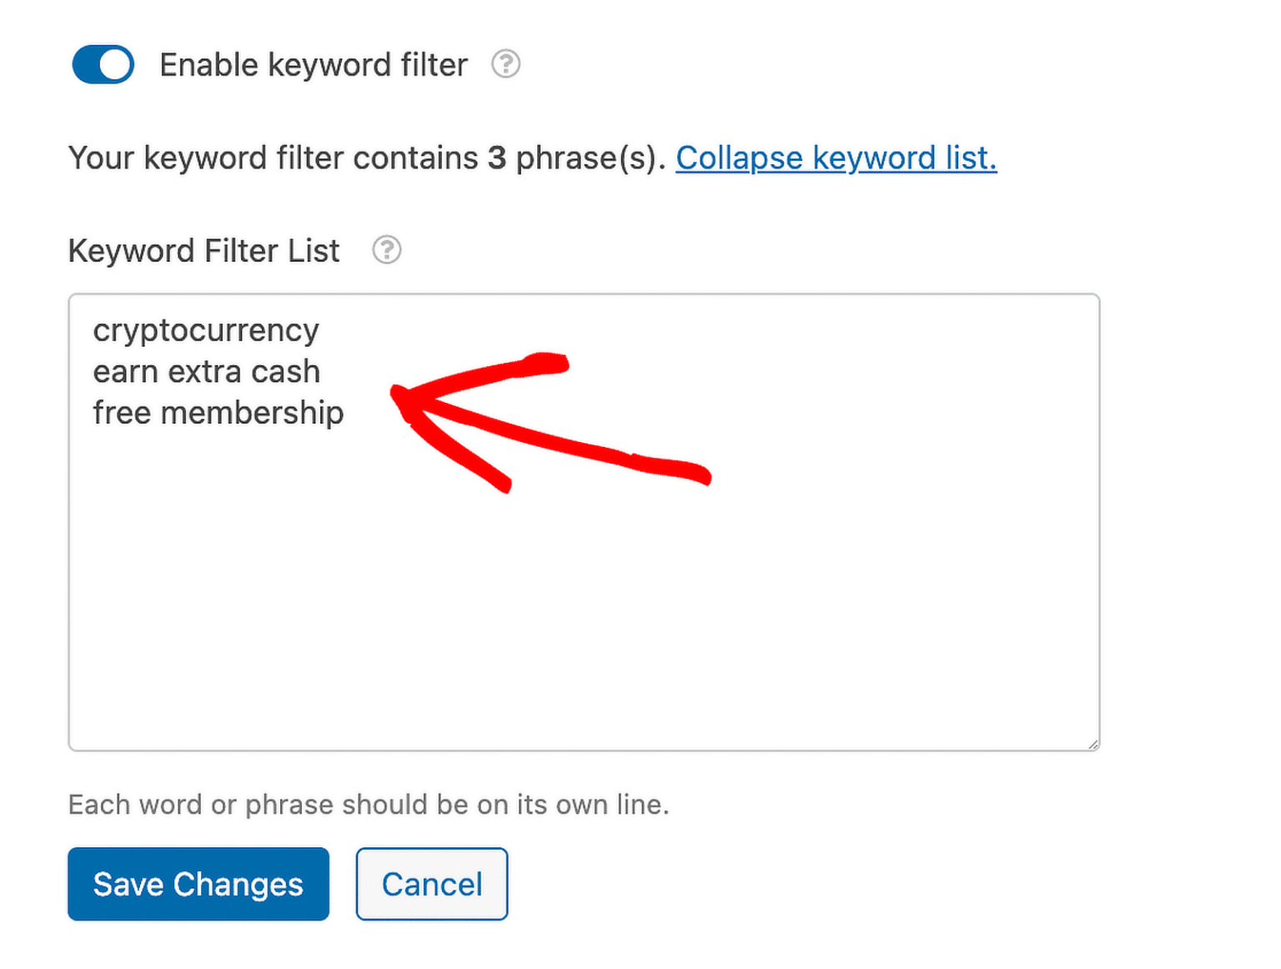1281x969 pixels.
Task: Select the circular help icon near the filter list label
Action: (387, 249)
